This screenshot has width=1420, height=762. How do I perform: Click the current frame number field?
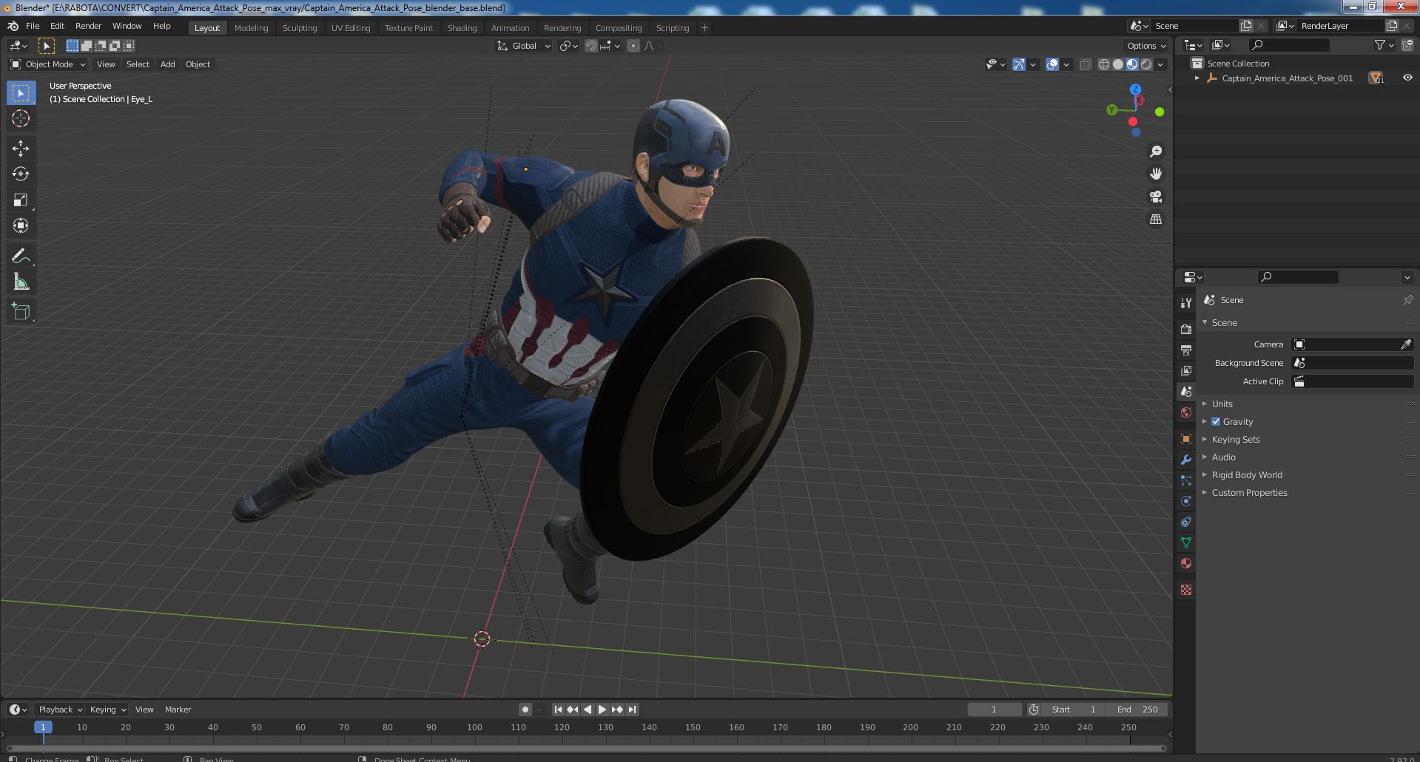click(994, 710)
